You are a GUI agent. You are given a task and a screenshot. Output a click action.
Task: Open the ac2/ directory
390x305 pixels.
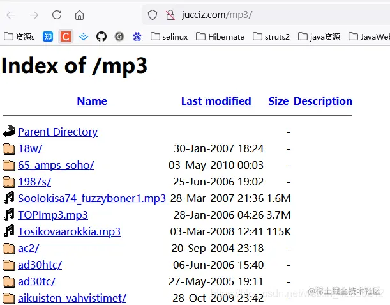click(29, 249)
